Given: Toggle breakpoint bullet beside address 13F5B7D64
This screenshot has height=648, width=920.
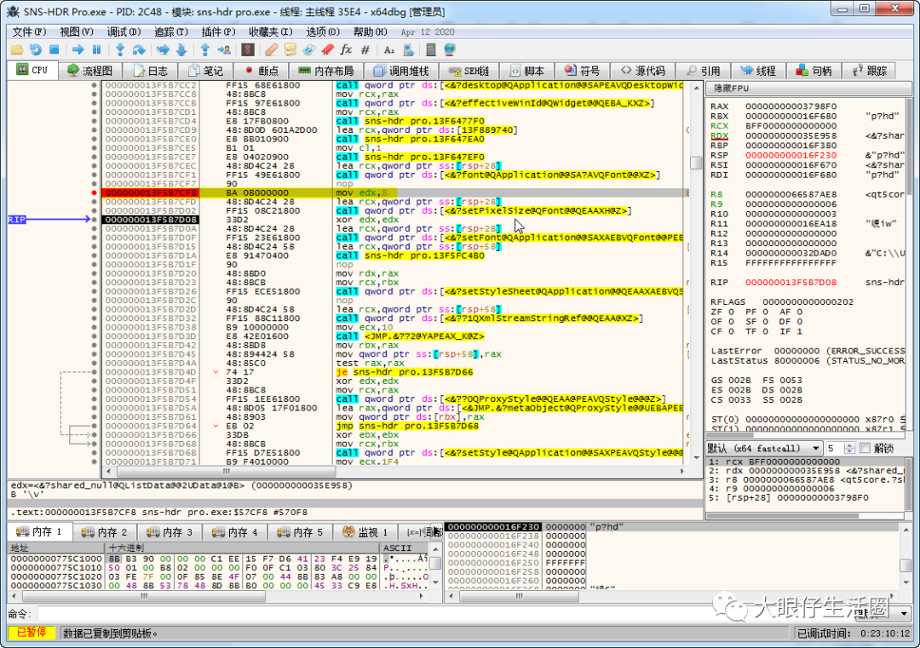Looking at the screenshot, I should 94,426.
